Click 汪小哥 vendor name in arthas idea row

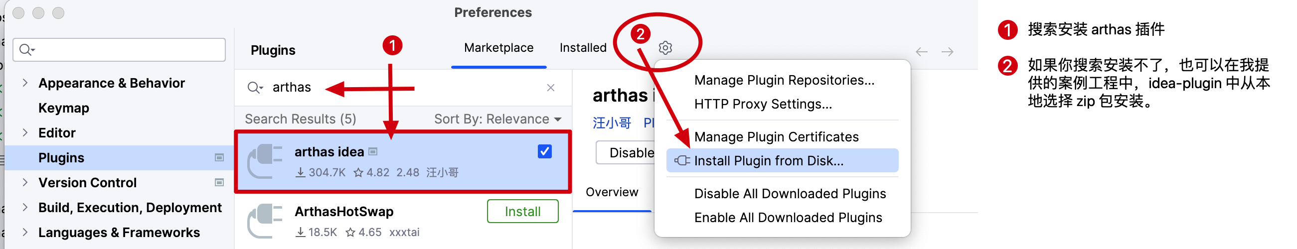pyautogui.click(x=443, y=172)
